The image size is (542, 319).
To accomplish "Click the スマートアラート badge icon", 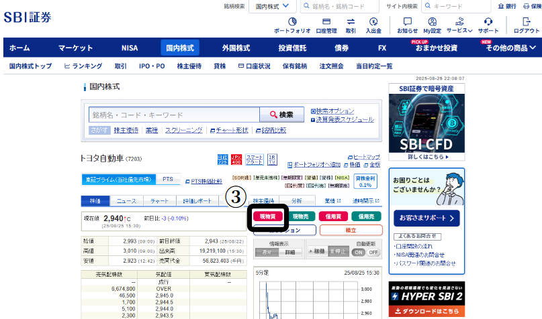I will pyautogui.click(x=255, y=159).
